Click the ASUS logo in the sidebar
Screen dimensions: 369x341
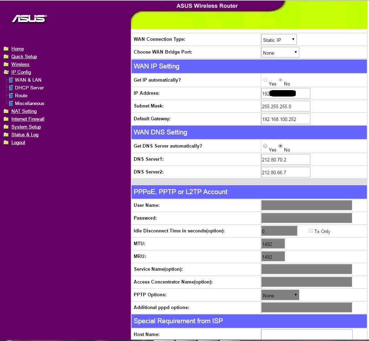click(29, 19)
